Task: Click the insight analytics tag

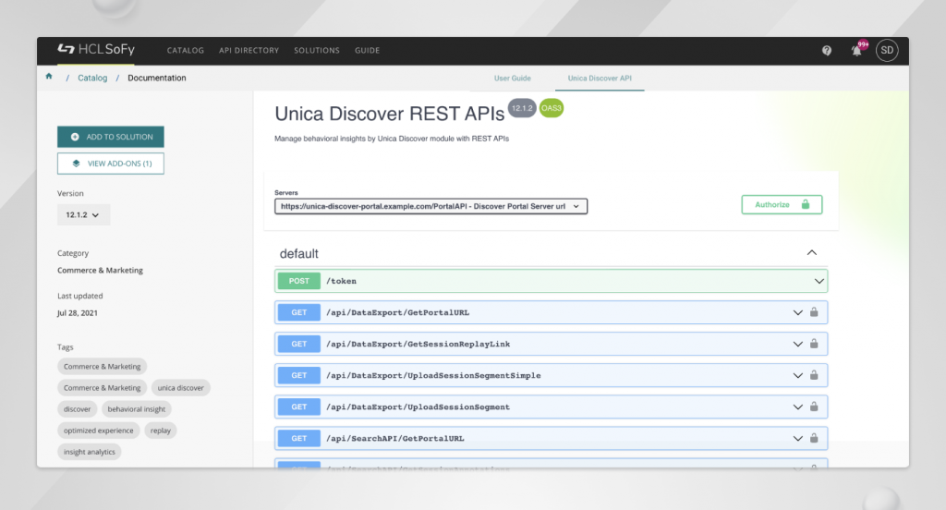Action: 90,452
